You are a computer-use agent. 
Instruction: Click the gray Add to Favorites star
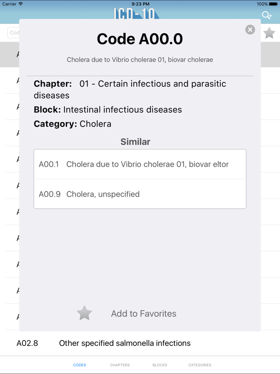click(84, 313)
